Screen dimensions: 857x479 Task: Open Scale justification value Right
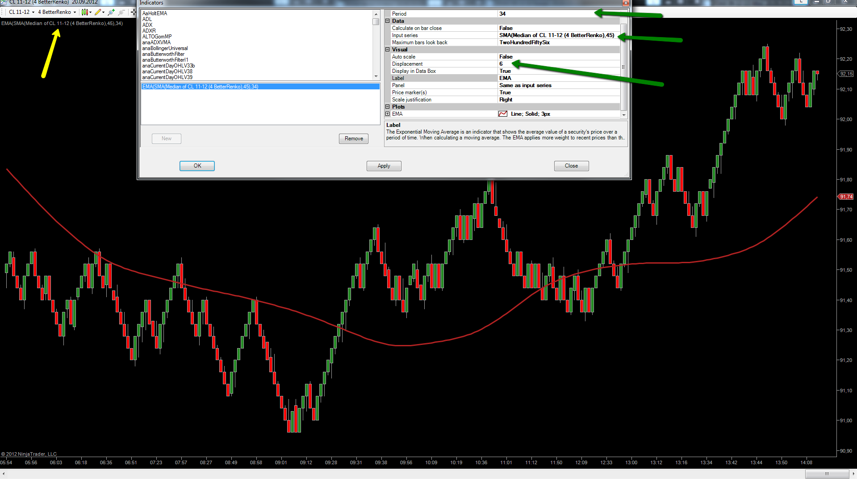558,100
